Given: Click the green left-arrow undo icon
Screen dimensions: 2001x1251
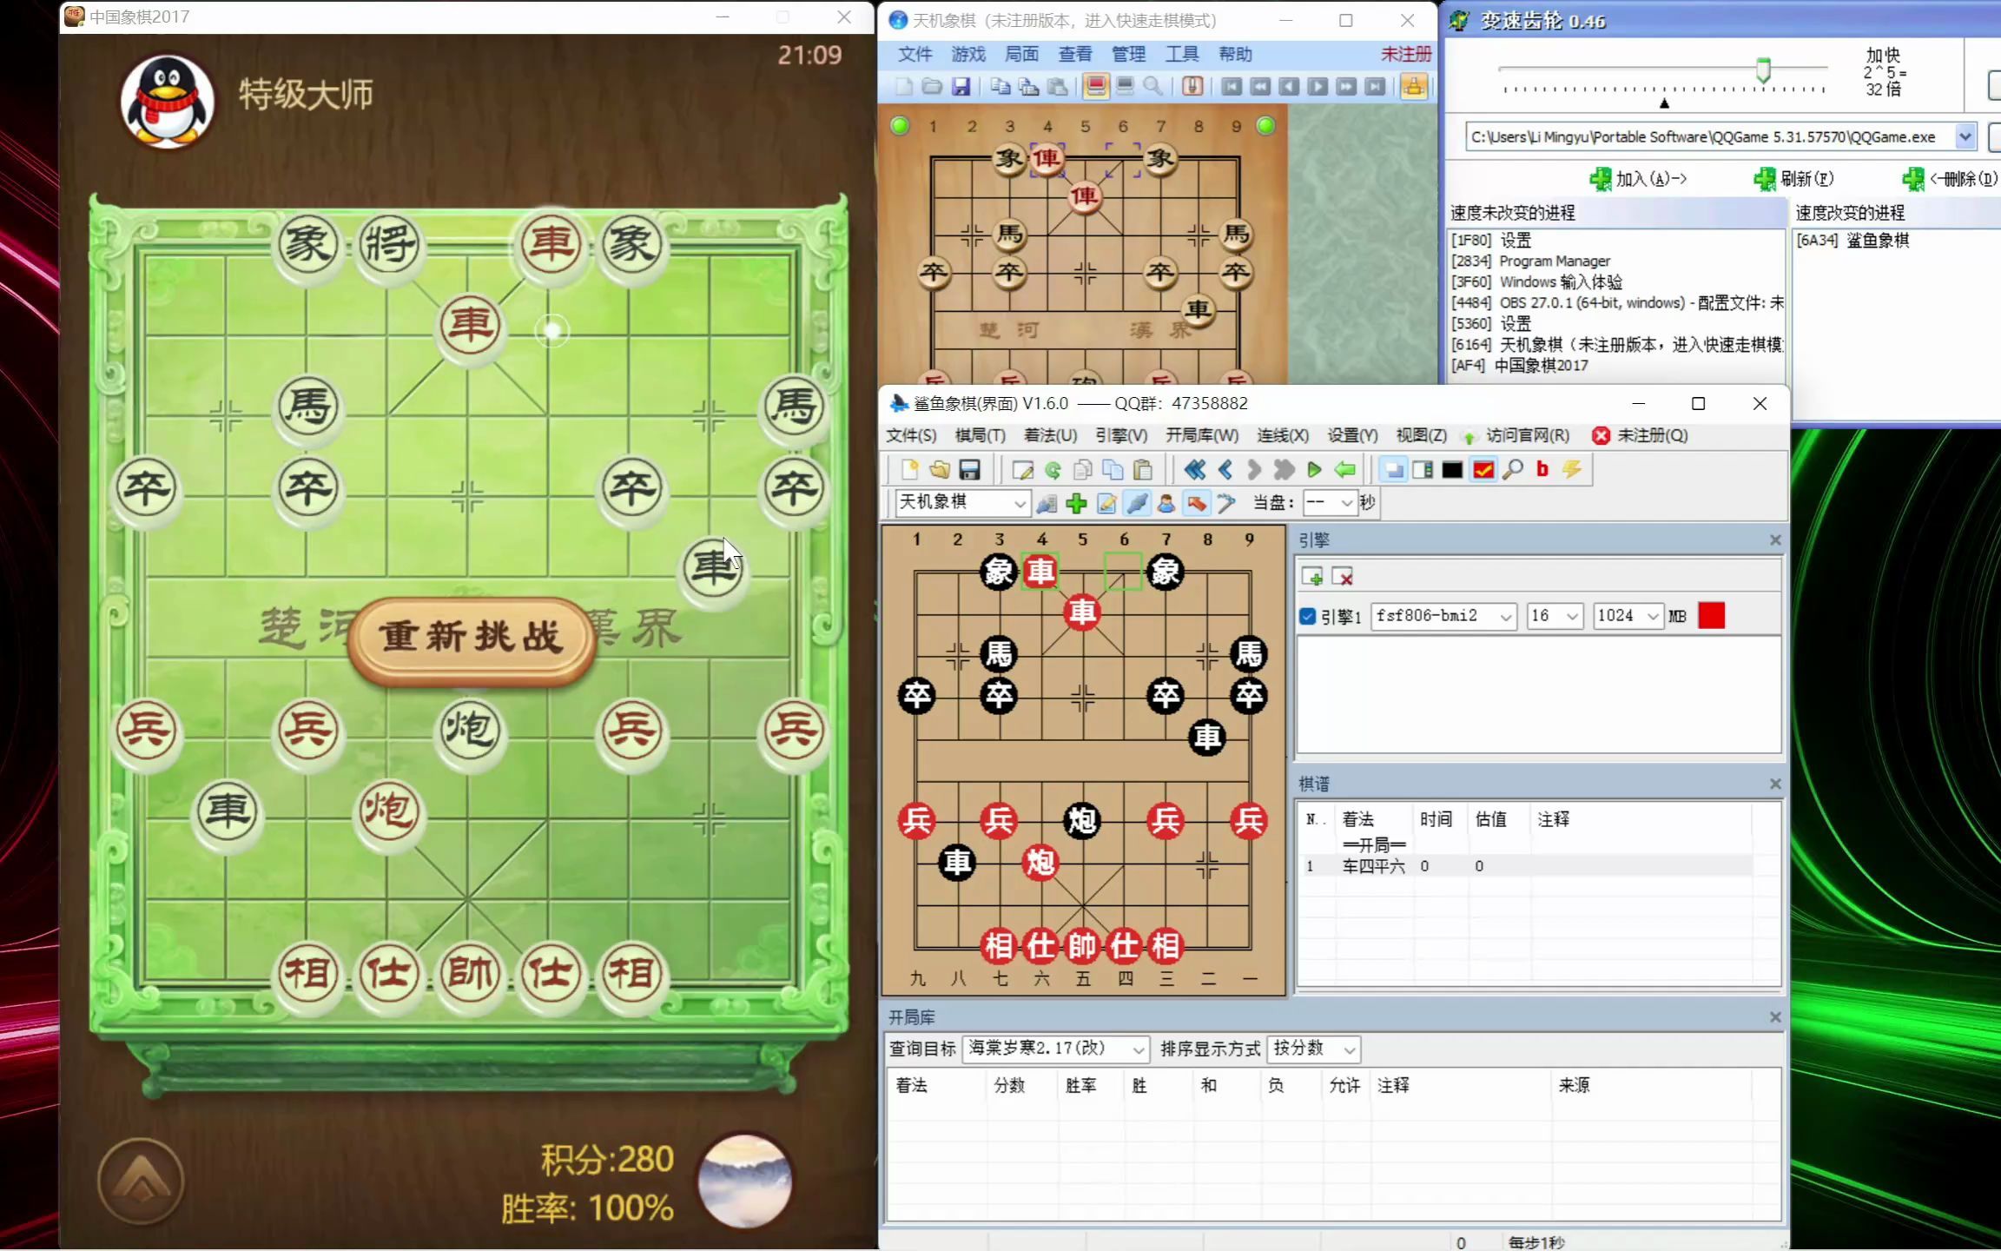Looking at the screenshot, I should 1344,470.
